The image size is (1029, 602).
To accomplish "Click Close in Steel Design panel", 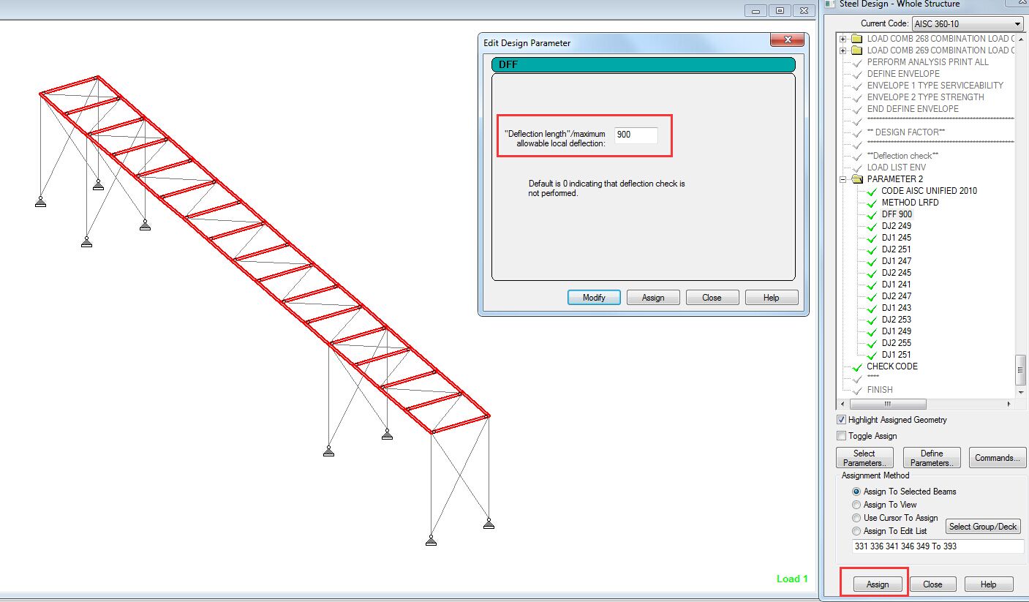I will (x=932, y=584).
